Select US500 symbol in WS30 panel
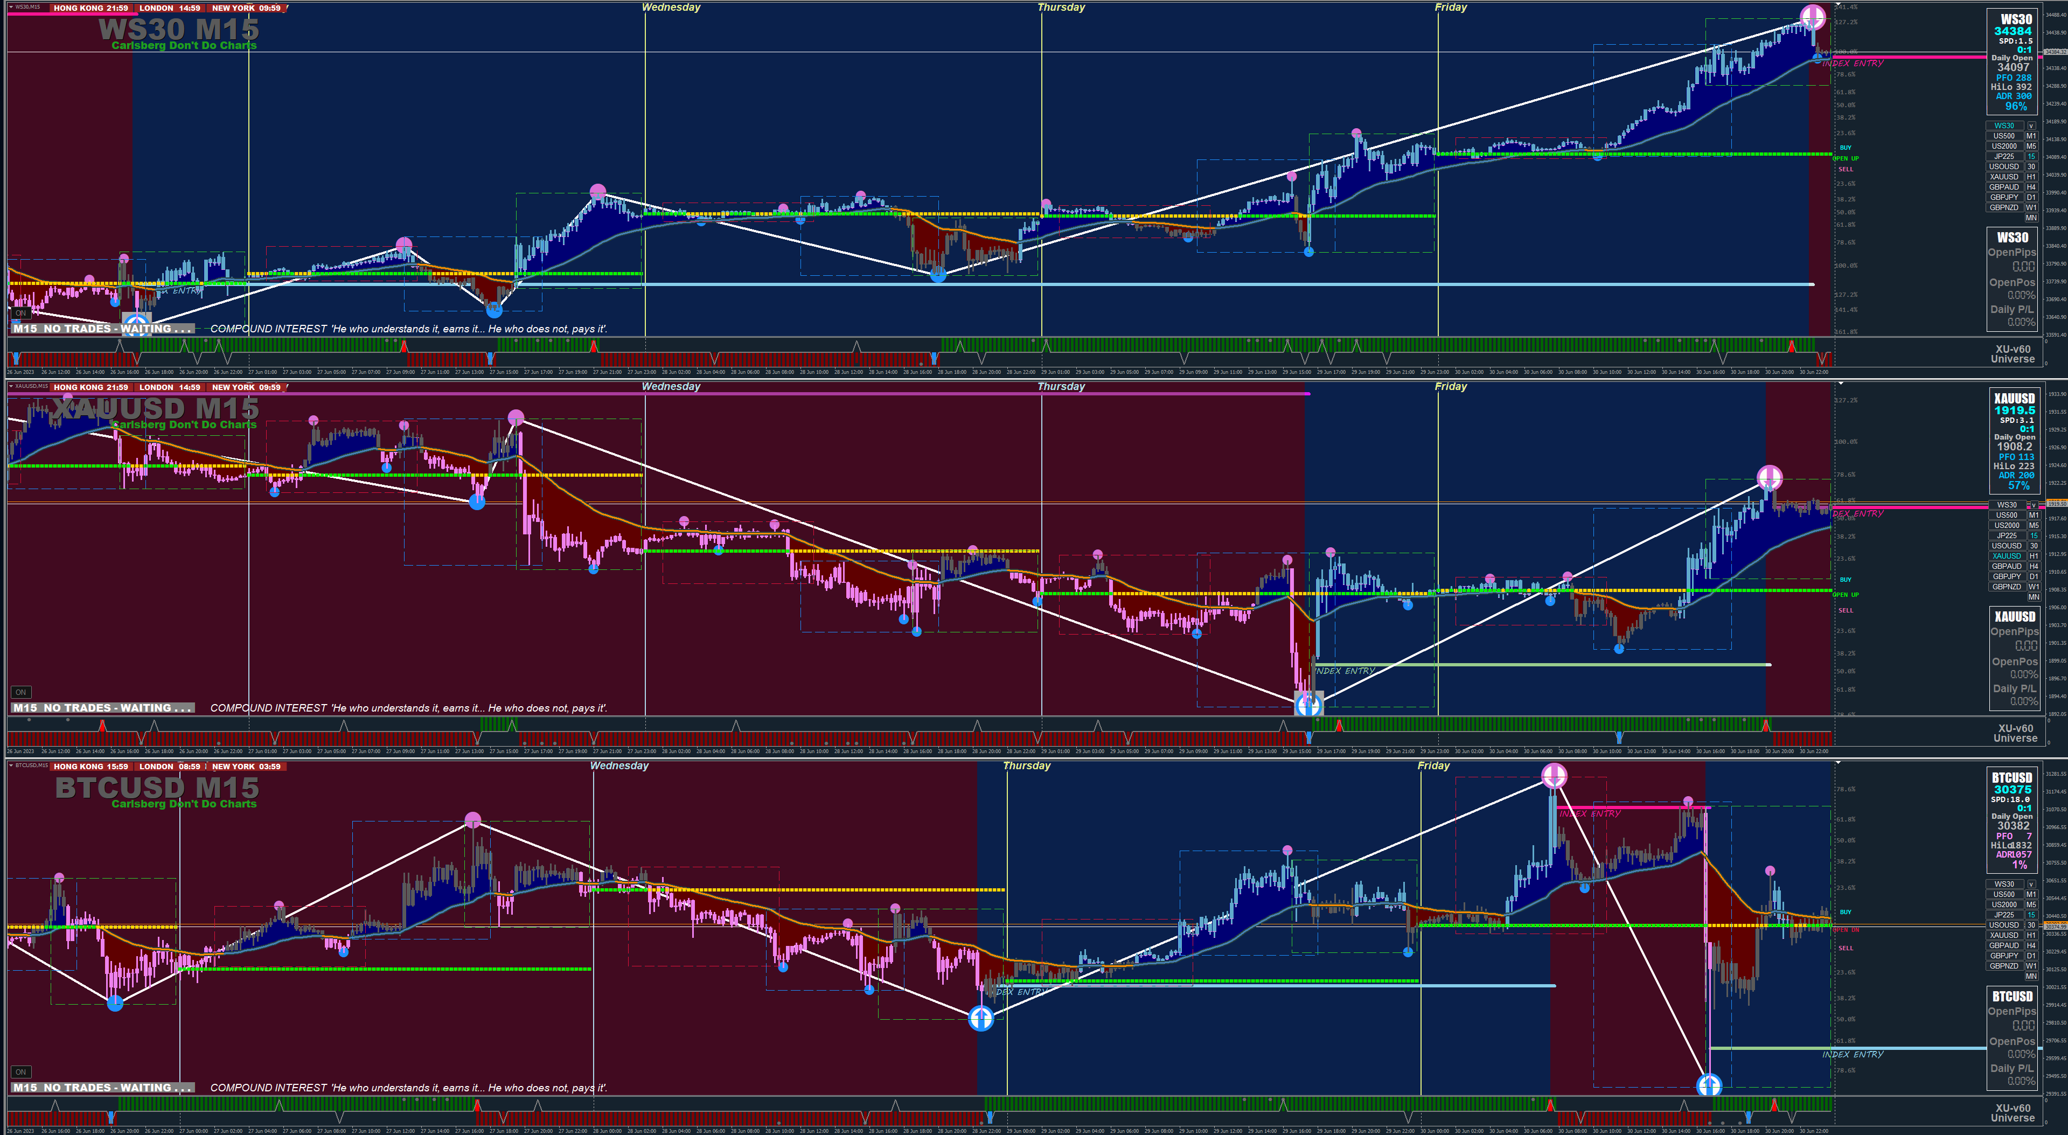This screenshot has height=1135, width=2068. click(2004, 136)
